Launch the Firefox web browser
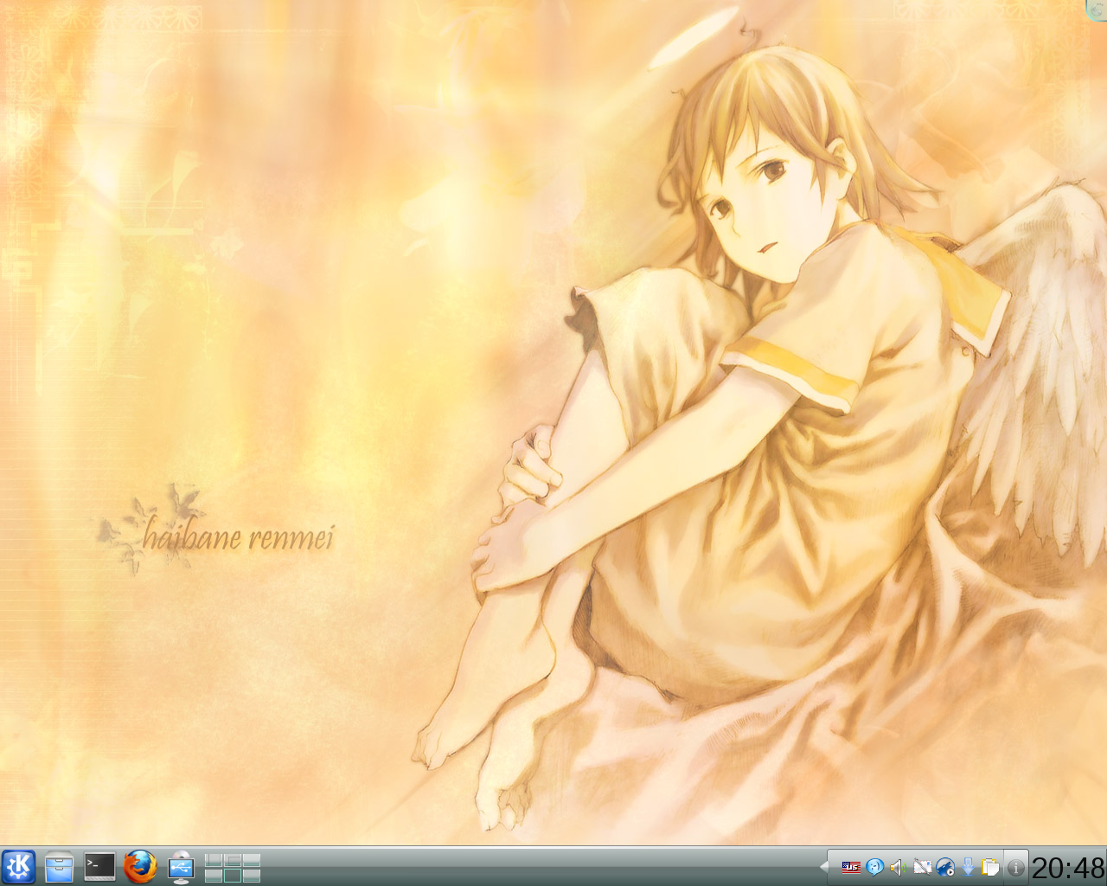The image size is (1107, 886). [140, 866]
